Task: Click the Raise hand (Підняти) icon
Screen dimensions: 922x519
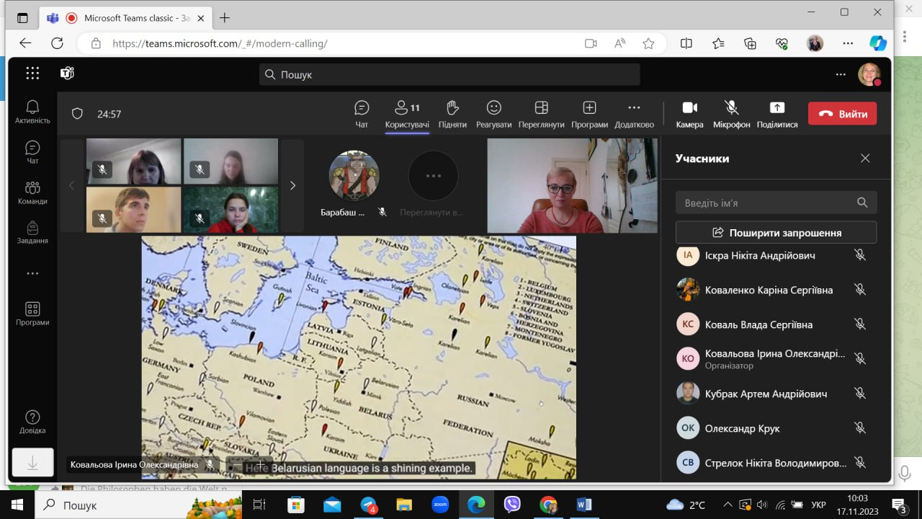Action: click(x=452, y=113)
